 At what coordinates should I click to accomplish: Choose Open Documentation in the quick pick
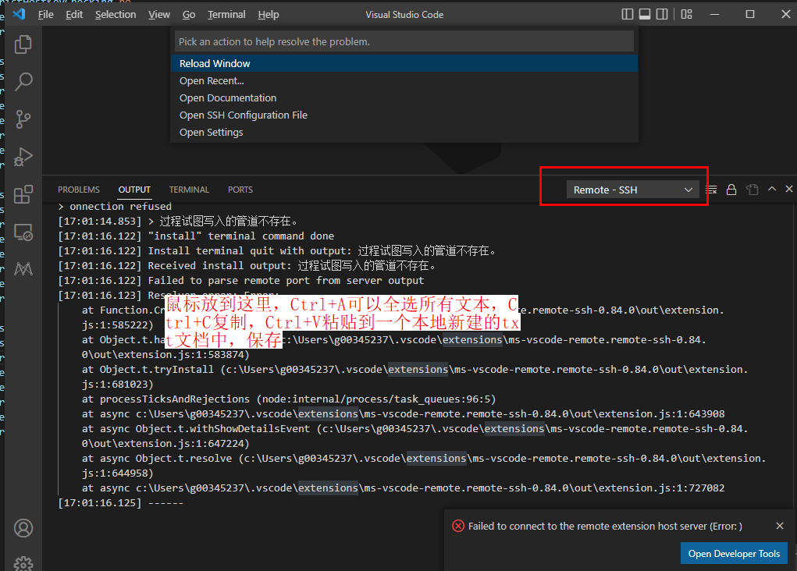coord(404,98)
